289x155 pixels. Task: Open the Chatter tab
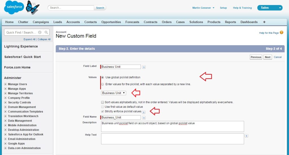point(23,22)
